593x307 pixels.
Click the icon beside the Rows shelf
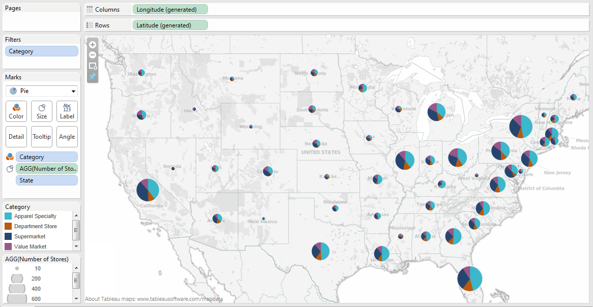pos(90,24)
